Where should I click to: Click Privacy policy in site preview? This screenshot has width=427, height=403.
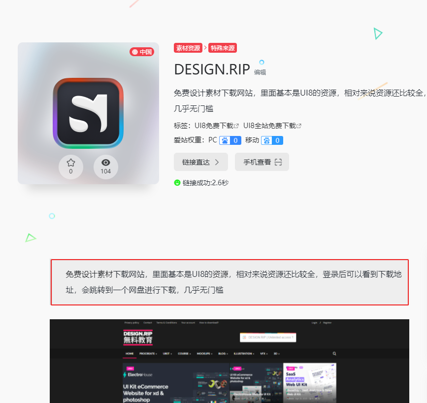coord(132,323)
